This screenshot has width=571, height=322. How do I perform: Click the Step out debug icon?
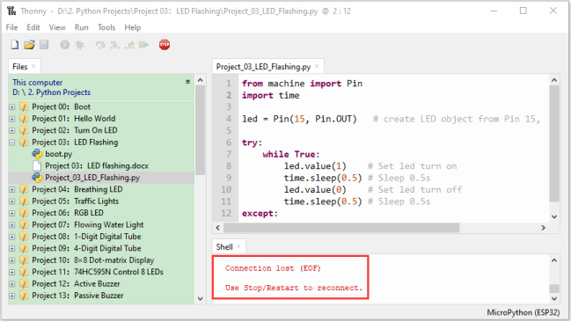[x=129, y=45]
